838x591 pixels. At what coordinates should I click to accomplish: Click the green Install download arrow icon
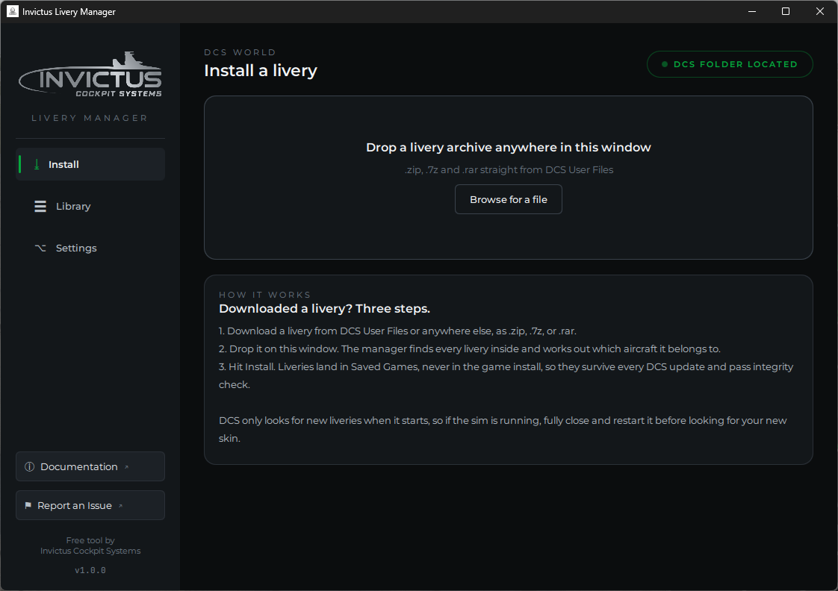coord(37,164)
